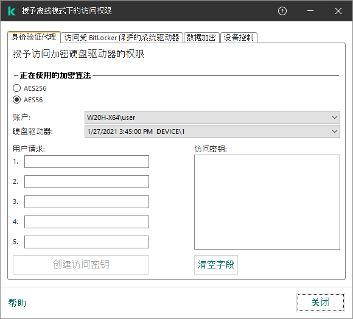Focus user request field 4
The height and width of the screenshot is (319, 353).
86,222
